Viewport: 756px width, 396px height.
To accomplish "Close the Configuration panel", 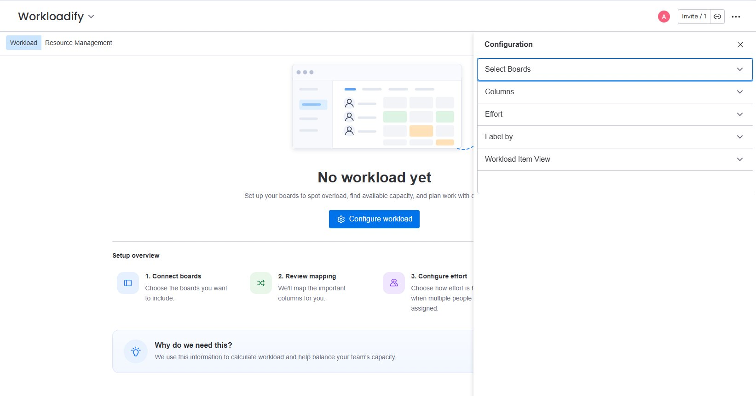I will (740, 45).
